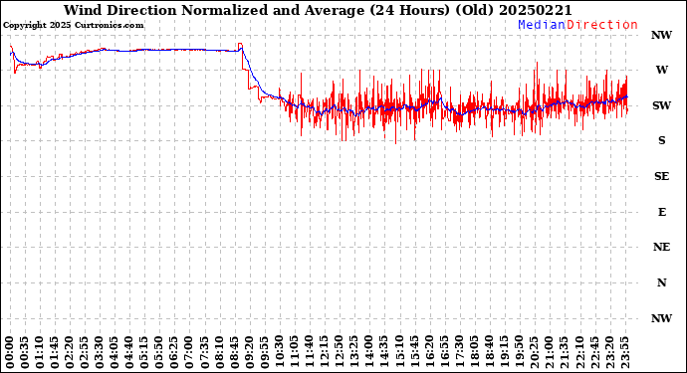Viewport: 687px width, 373px height.
Task: Click the 18:40 time axis label
Action: coord(489,352)
